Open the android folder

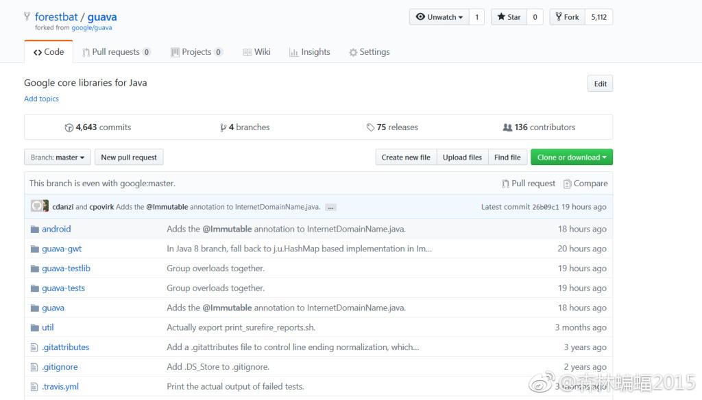(56, 229)
